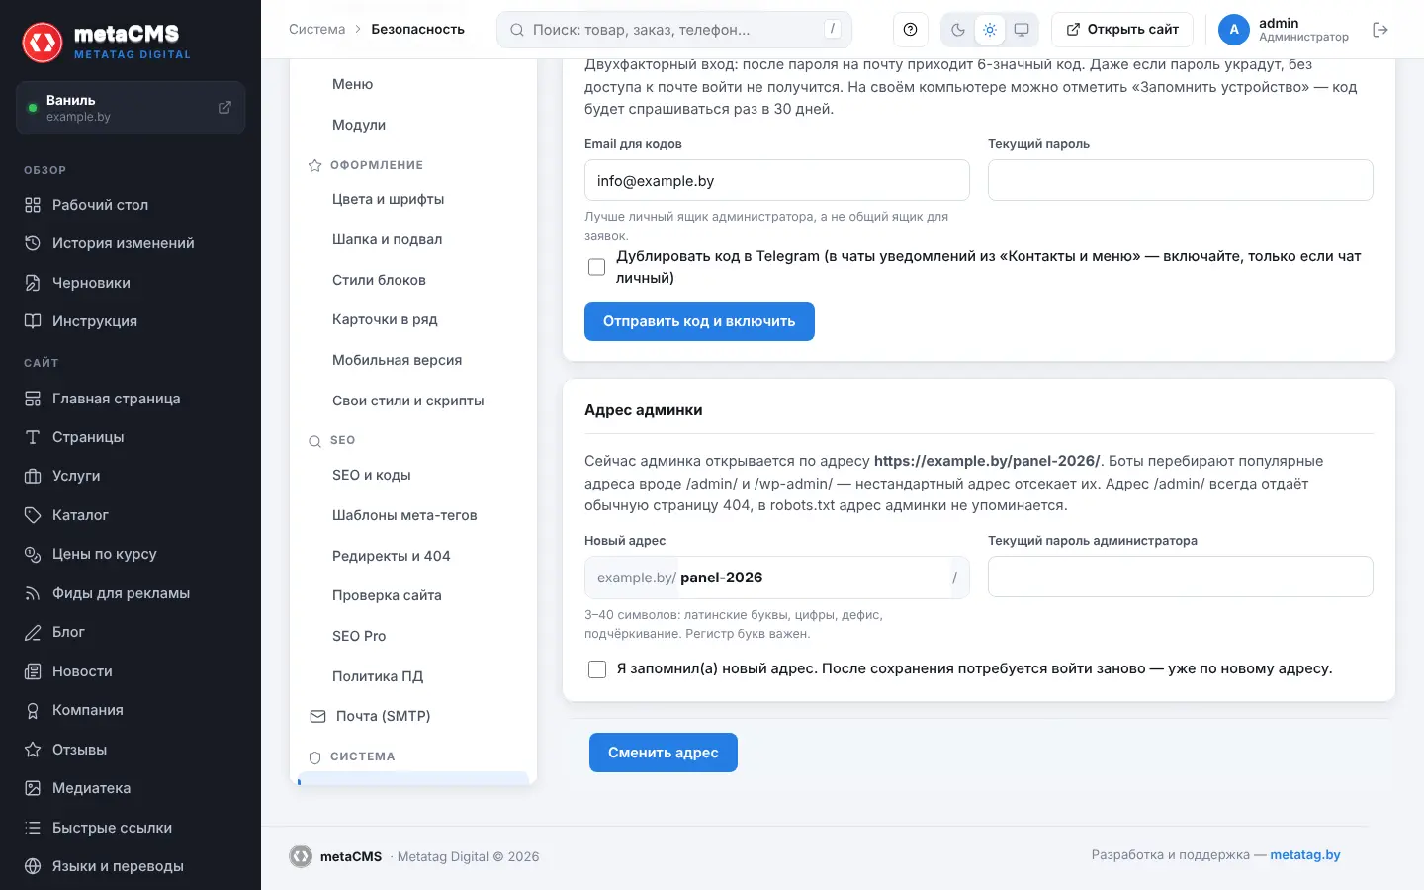This screenshot has width=1424, height=890.
Task: Click the help question mark icon
Action: coord(910,30)
